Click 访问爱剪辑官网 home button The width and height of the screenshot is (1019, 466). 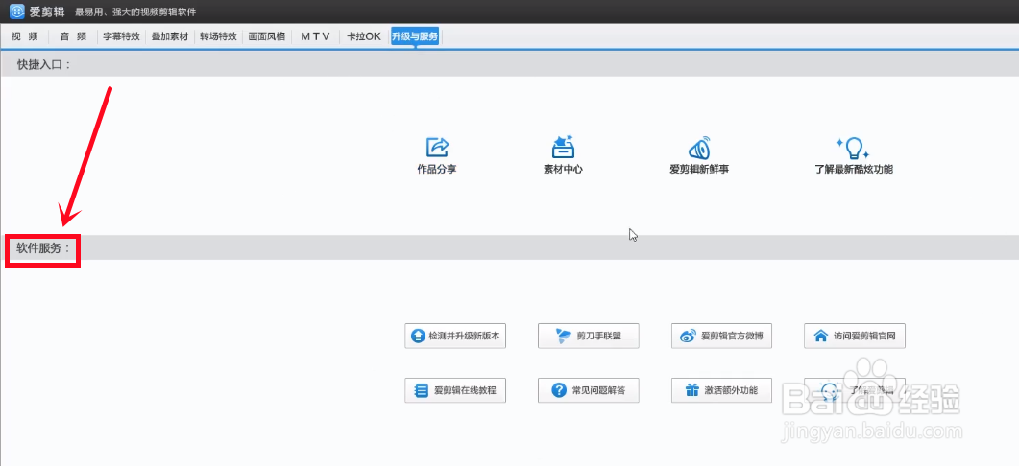click(x=855, y=337)
